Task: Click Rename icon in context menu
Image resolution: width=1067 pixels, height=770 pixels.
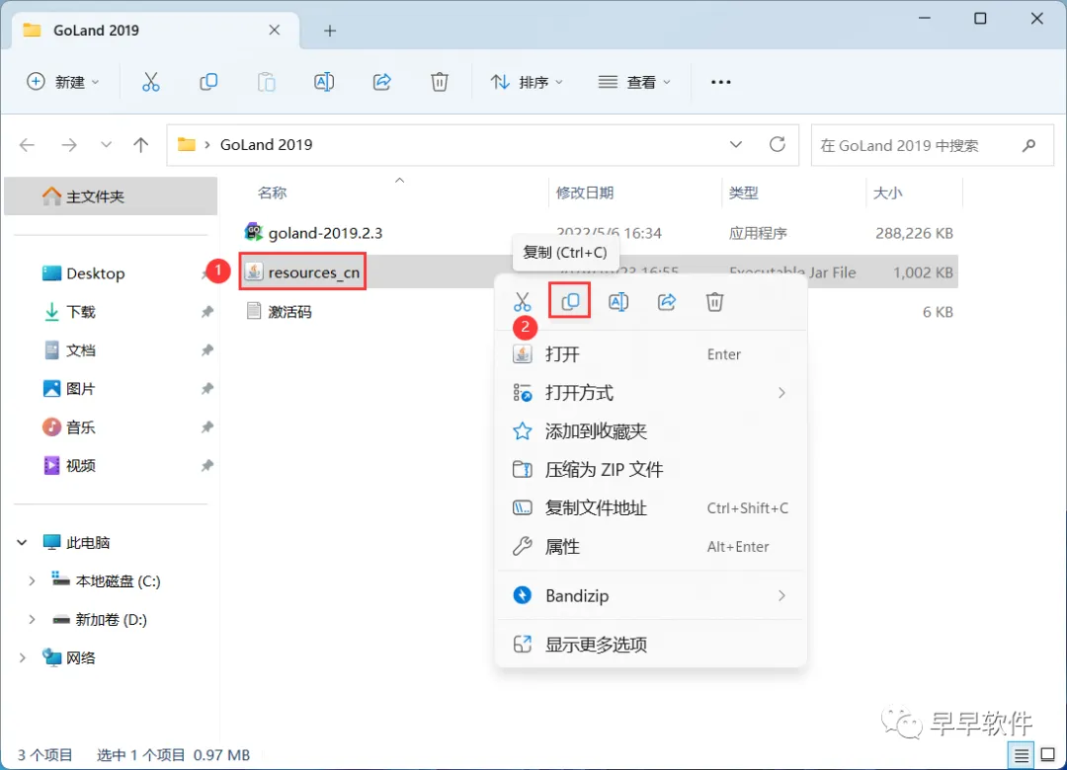Action: (x=618, y=301)
